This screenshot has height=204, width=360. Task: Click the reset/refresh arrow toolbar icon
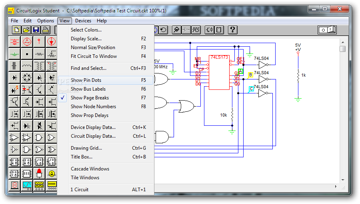point(163,30)
